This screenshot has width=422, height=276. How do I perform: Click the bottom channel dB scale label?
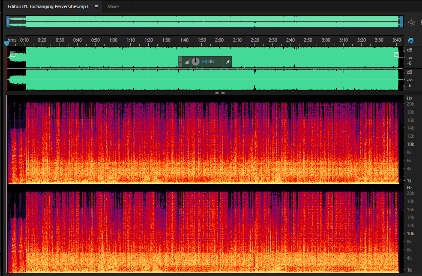click(409, 72)
